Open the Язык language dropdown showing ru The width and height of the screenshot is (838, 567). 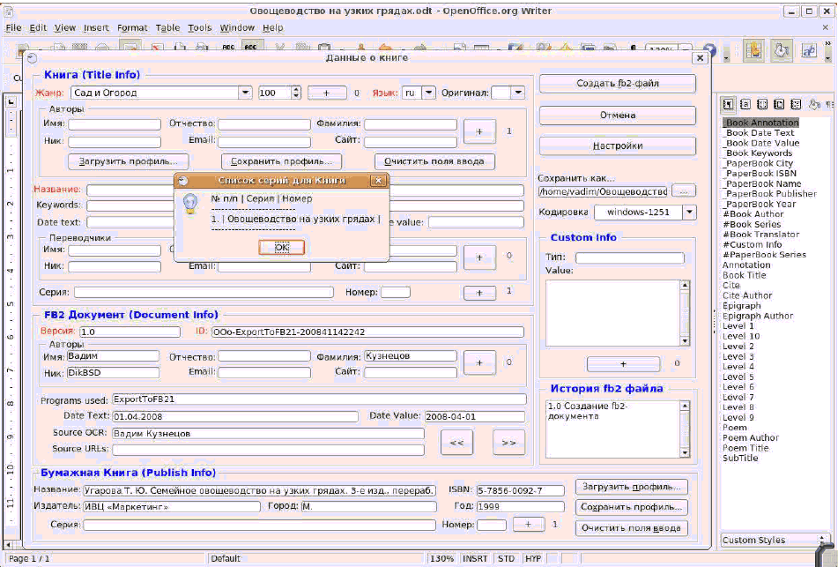point(428,93)
